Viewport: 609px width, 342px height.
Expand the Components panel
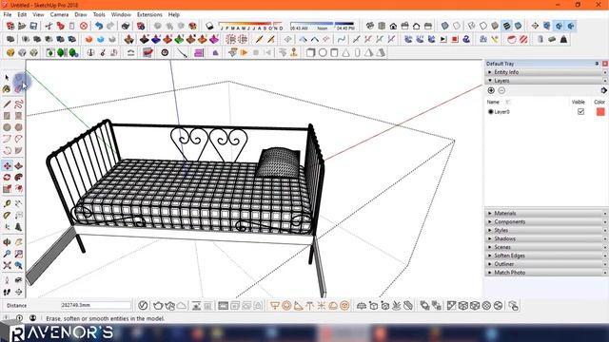(545, 221)
